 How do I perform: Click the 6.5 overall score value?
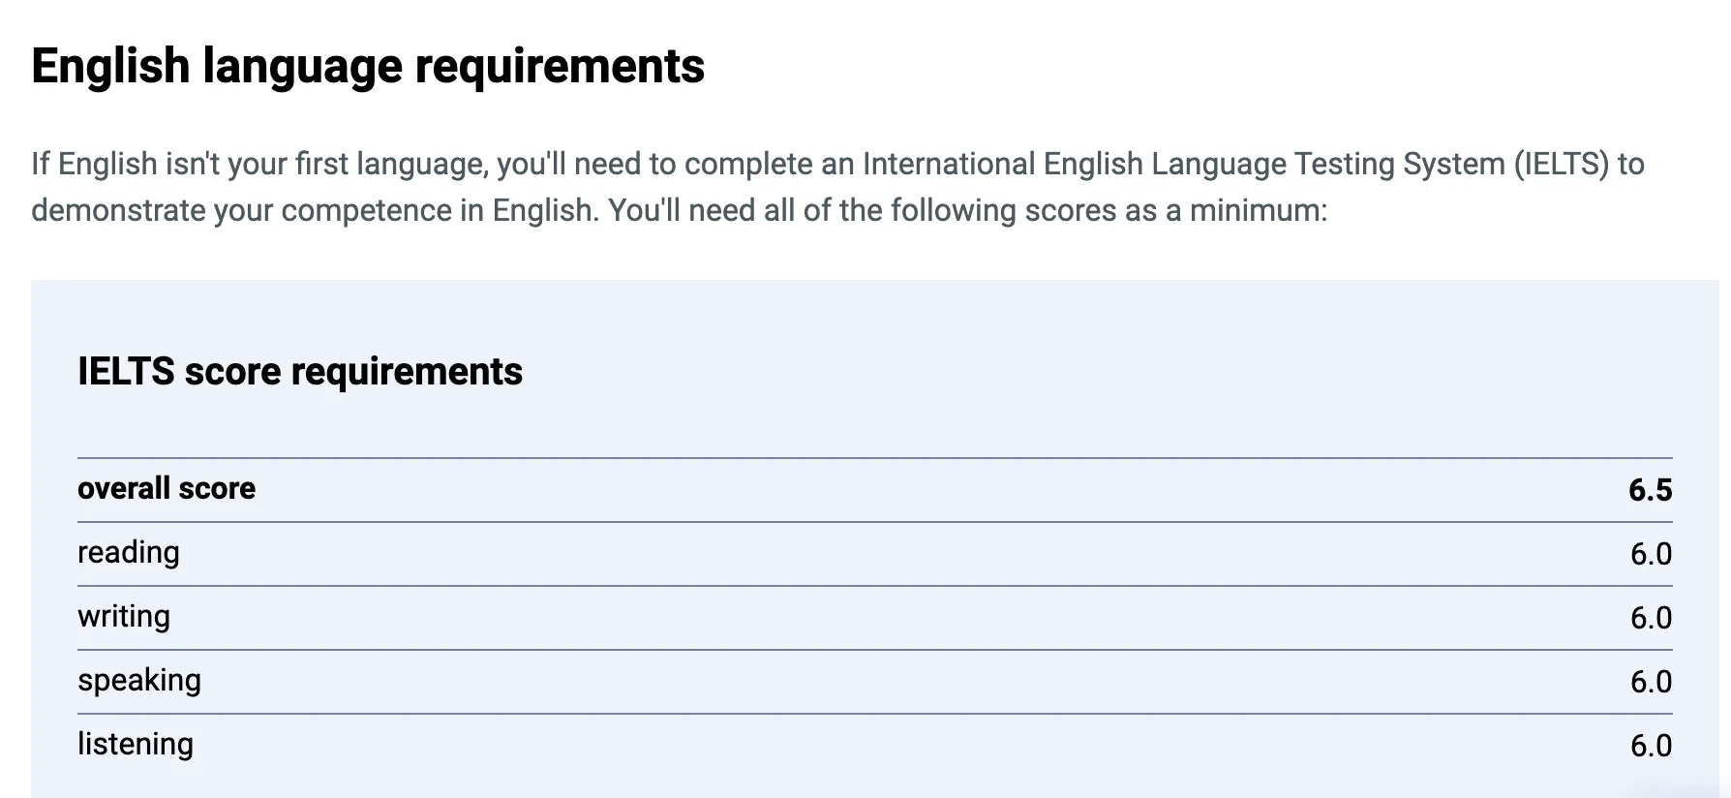1650,490
